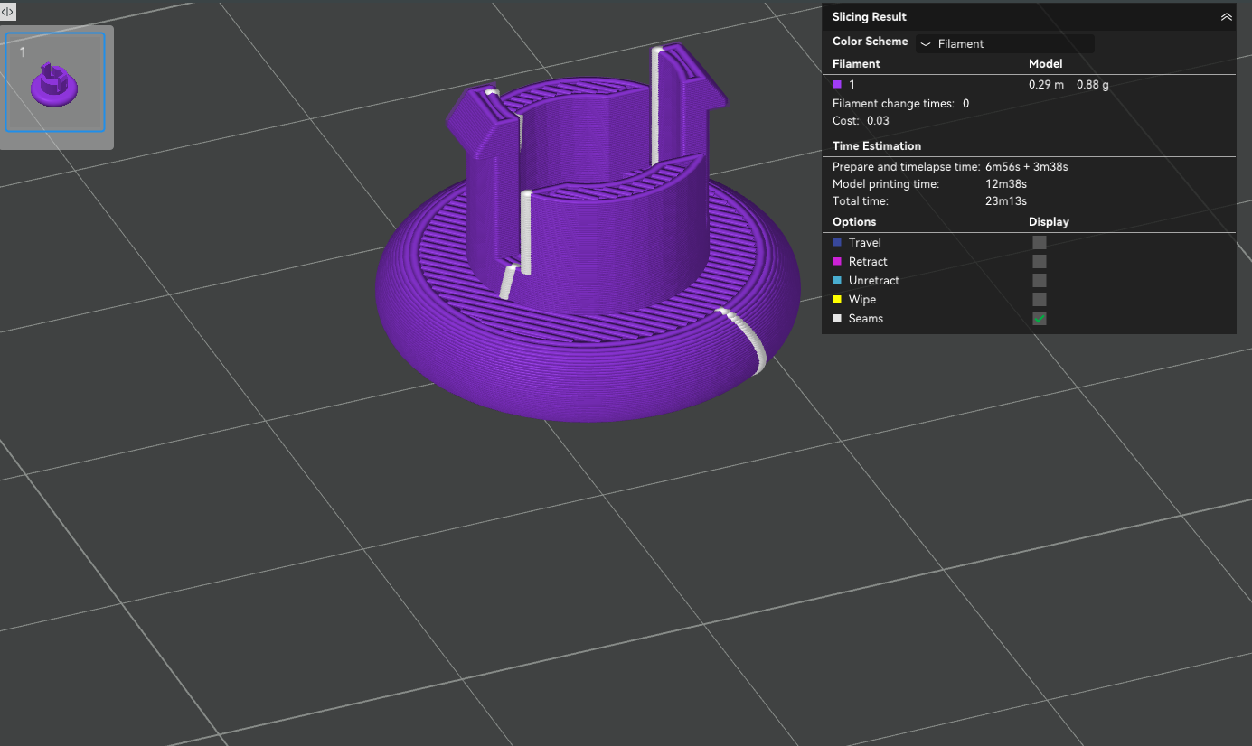Image resolution: width=1252 pixels, height=746 pixels.
Task: Click the yellow Wipe color swatch
Action: pos(837,299)
